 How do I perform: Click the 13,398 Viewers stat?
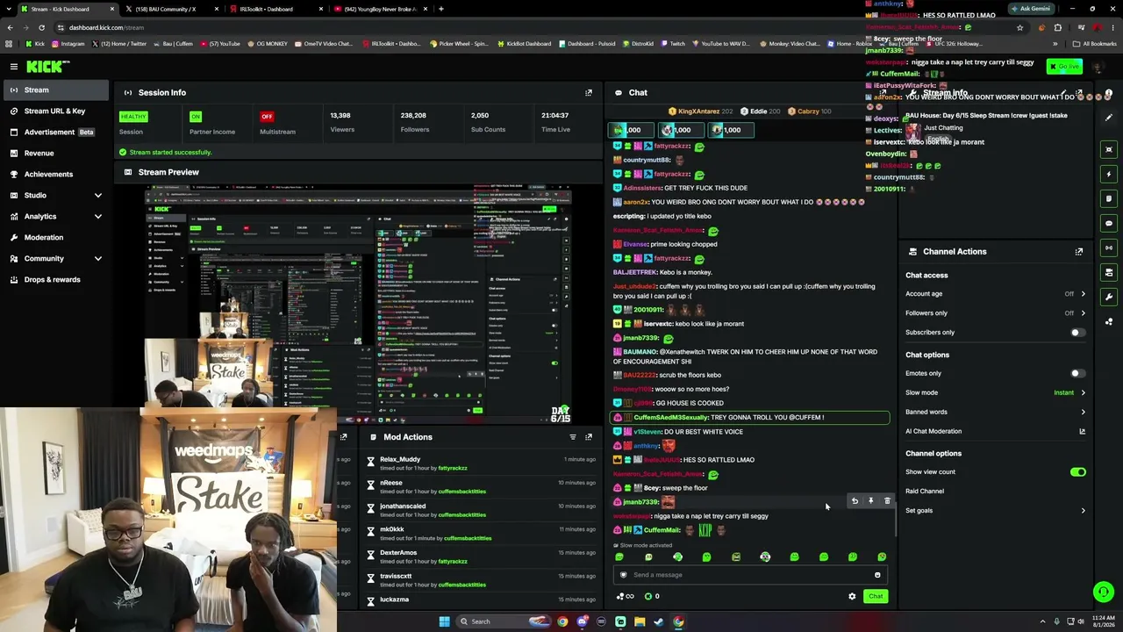(342, 122)
